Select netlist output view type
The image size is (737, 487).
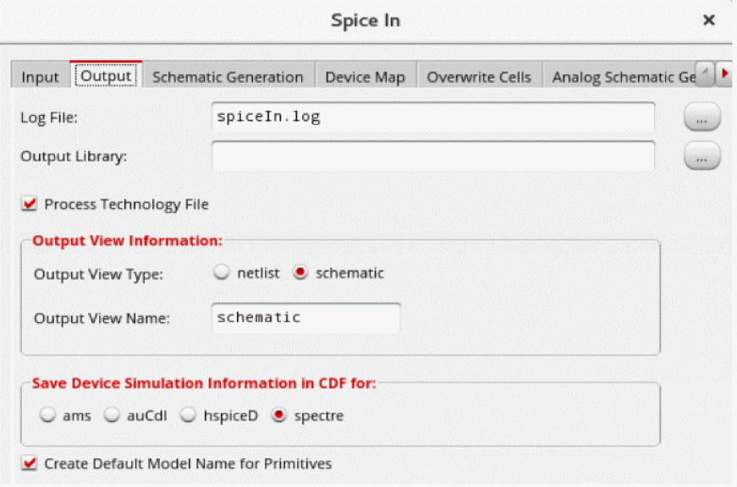(222, 273)
